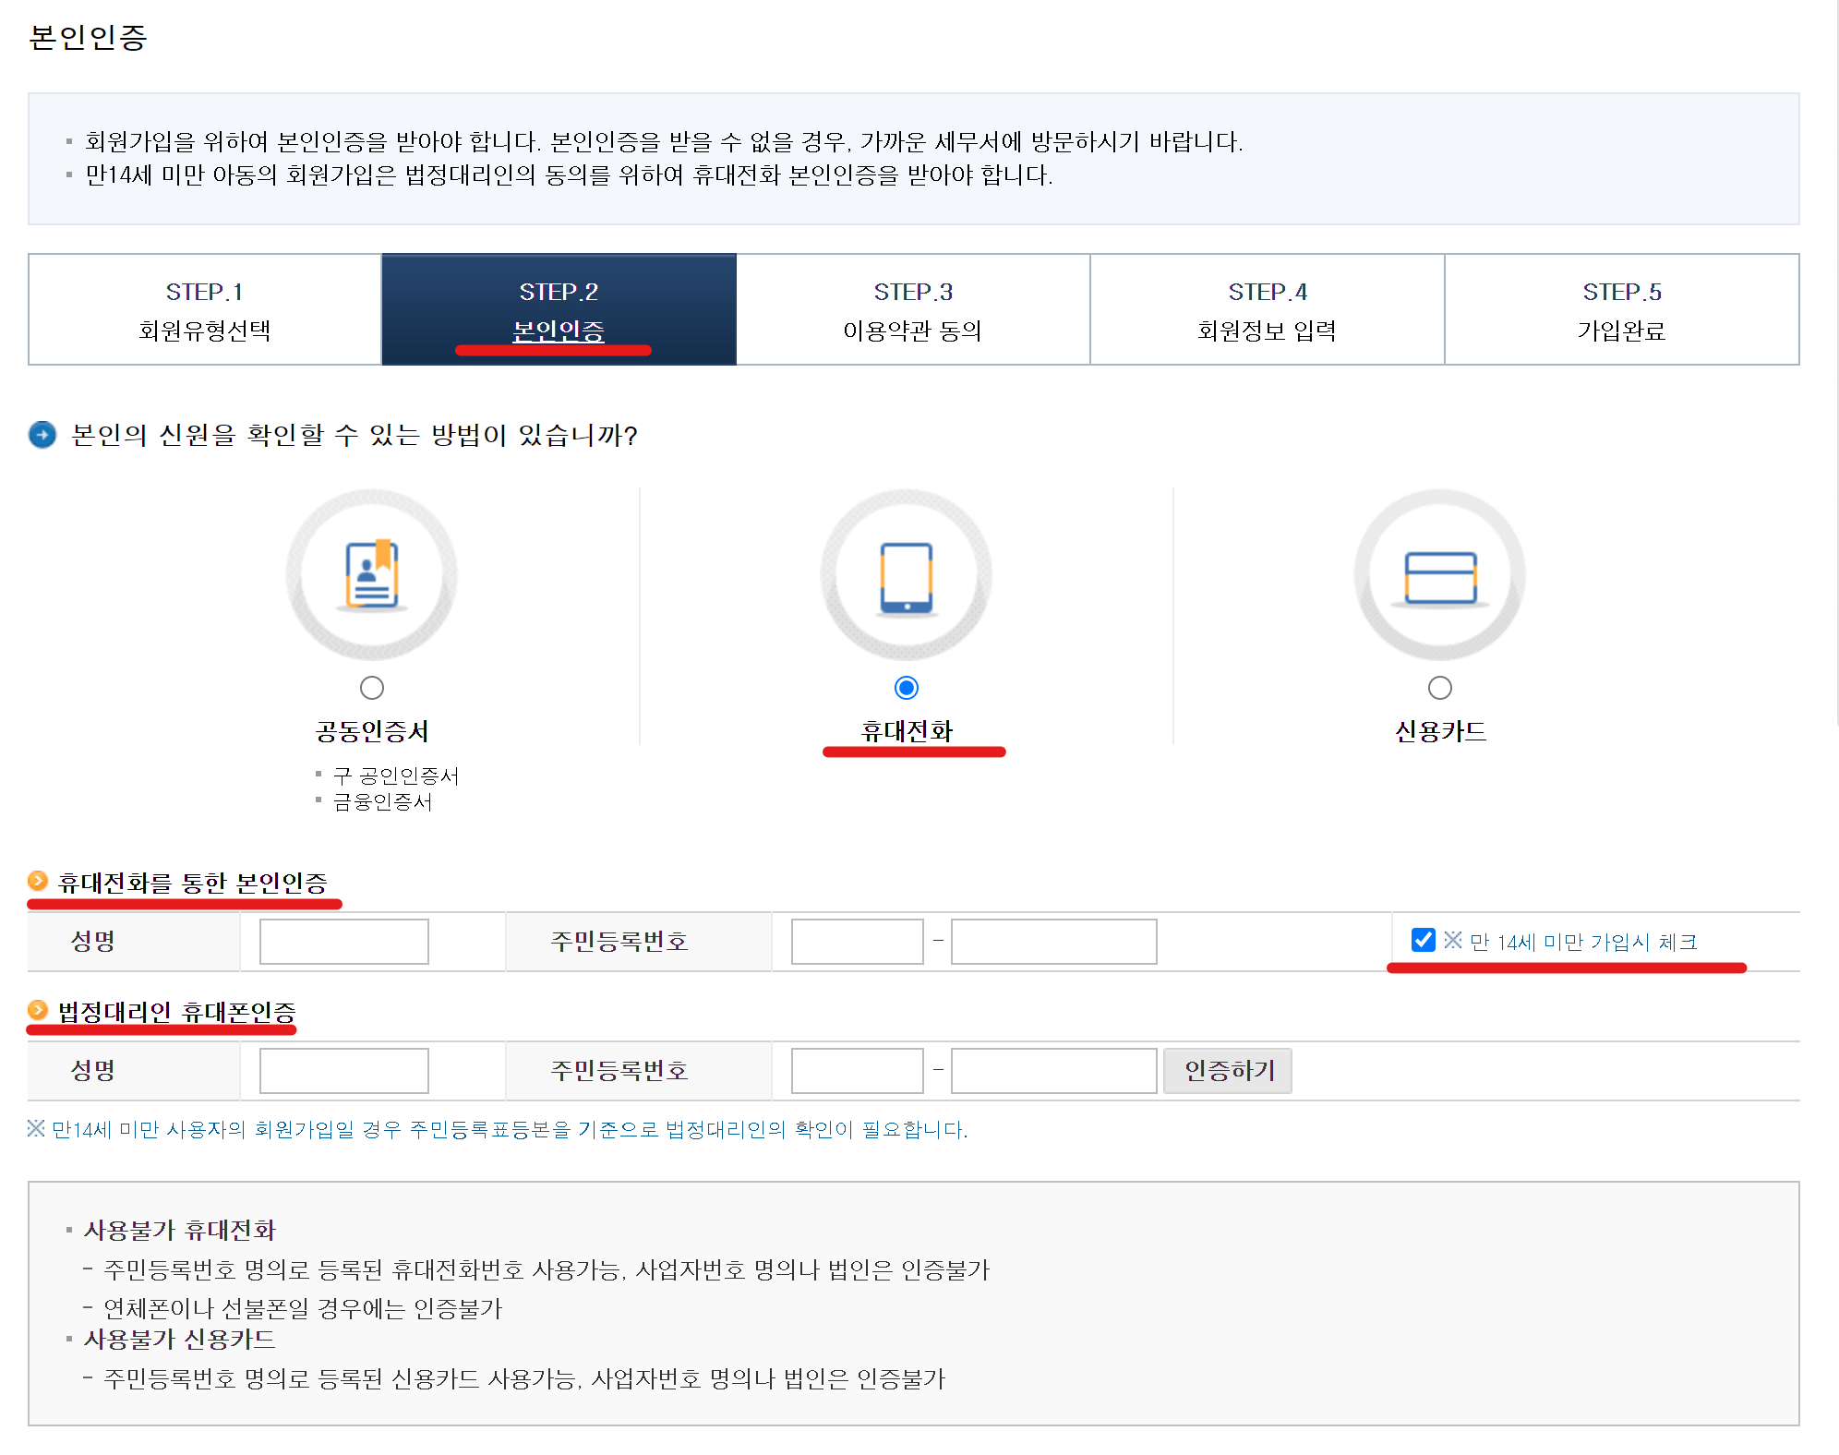Viewport: 1839px width, 1455px height.
Task: Select the 휴대전화 radio button
Action: pos(907,687)
